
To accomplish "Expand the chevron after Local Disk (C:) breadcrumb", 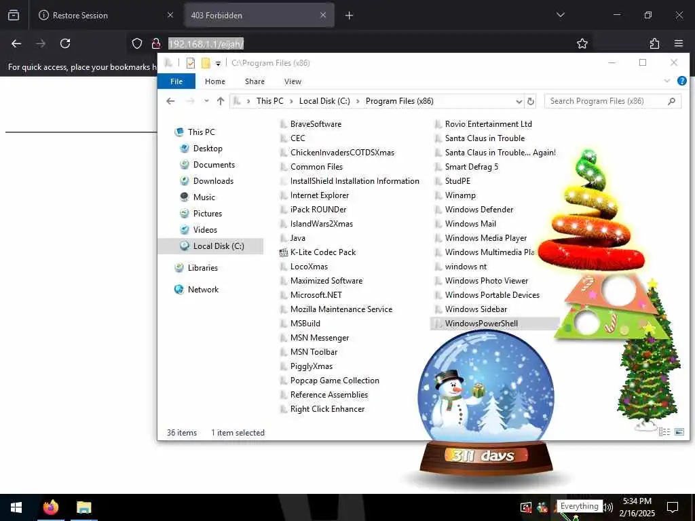I will [358, 101].
